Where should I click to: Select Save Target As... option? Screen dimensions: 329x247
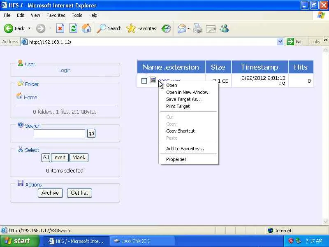coord(188,99)
